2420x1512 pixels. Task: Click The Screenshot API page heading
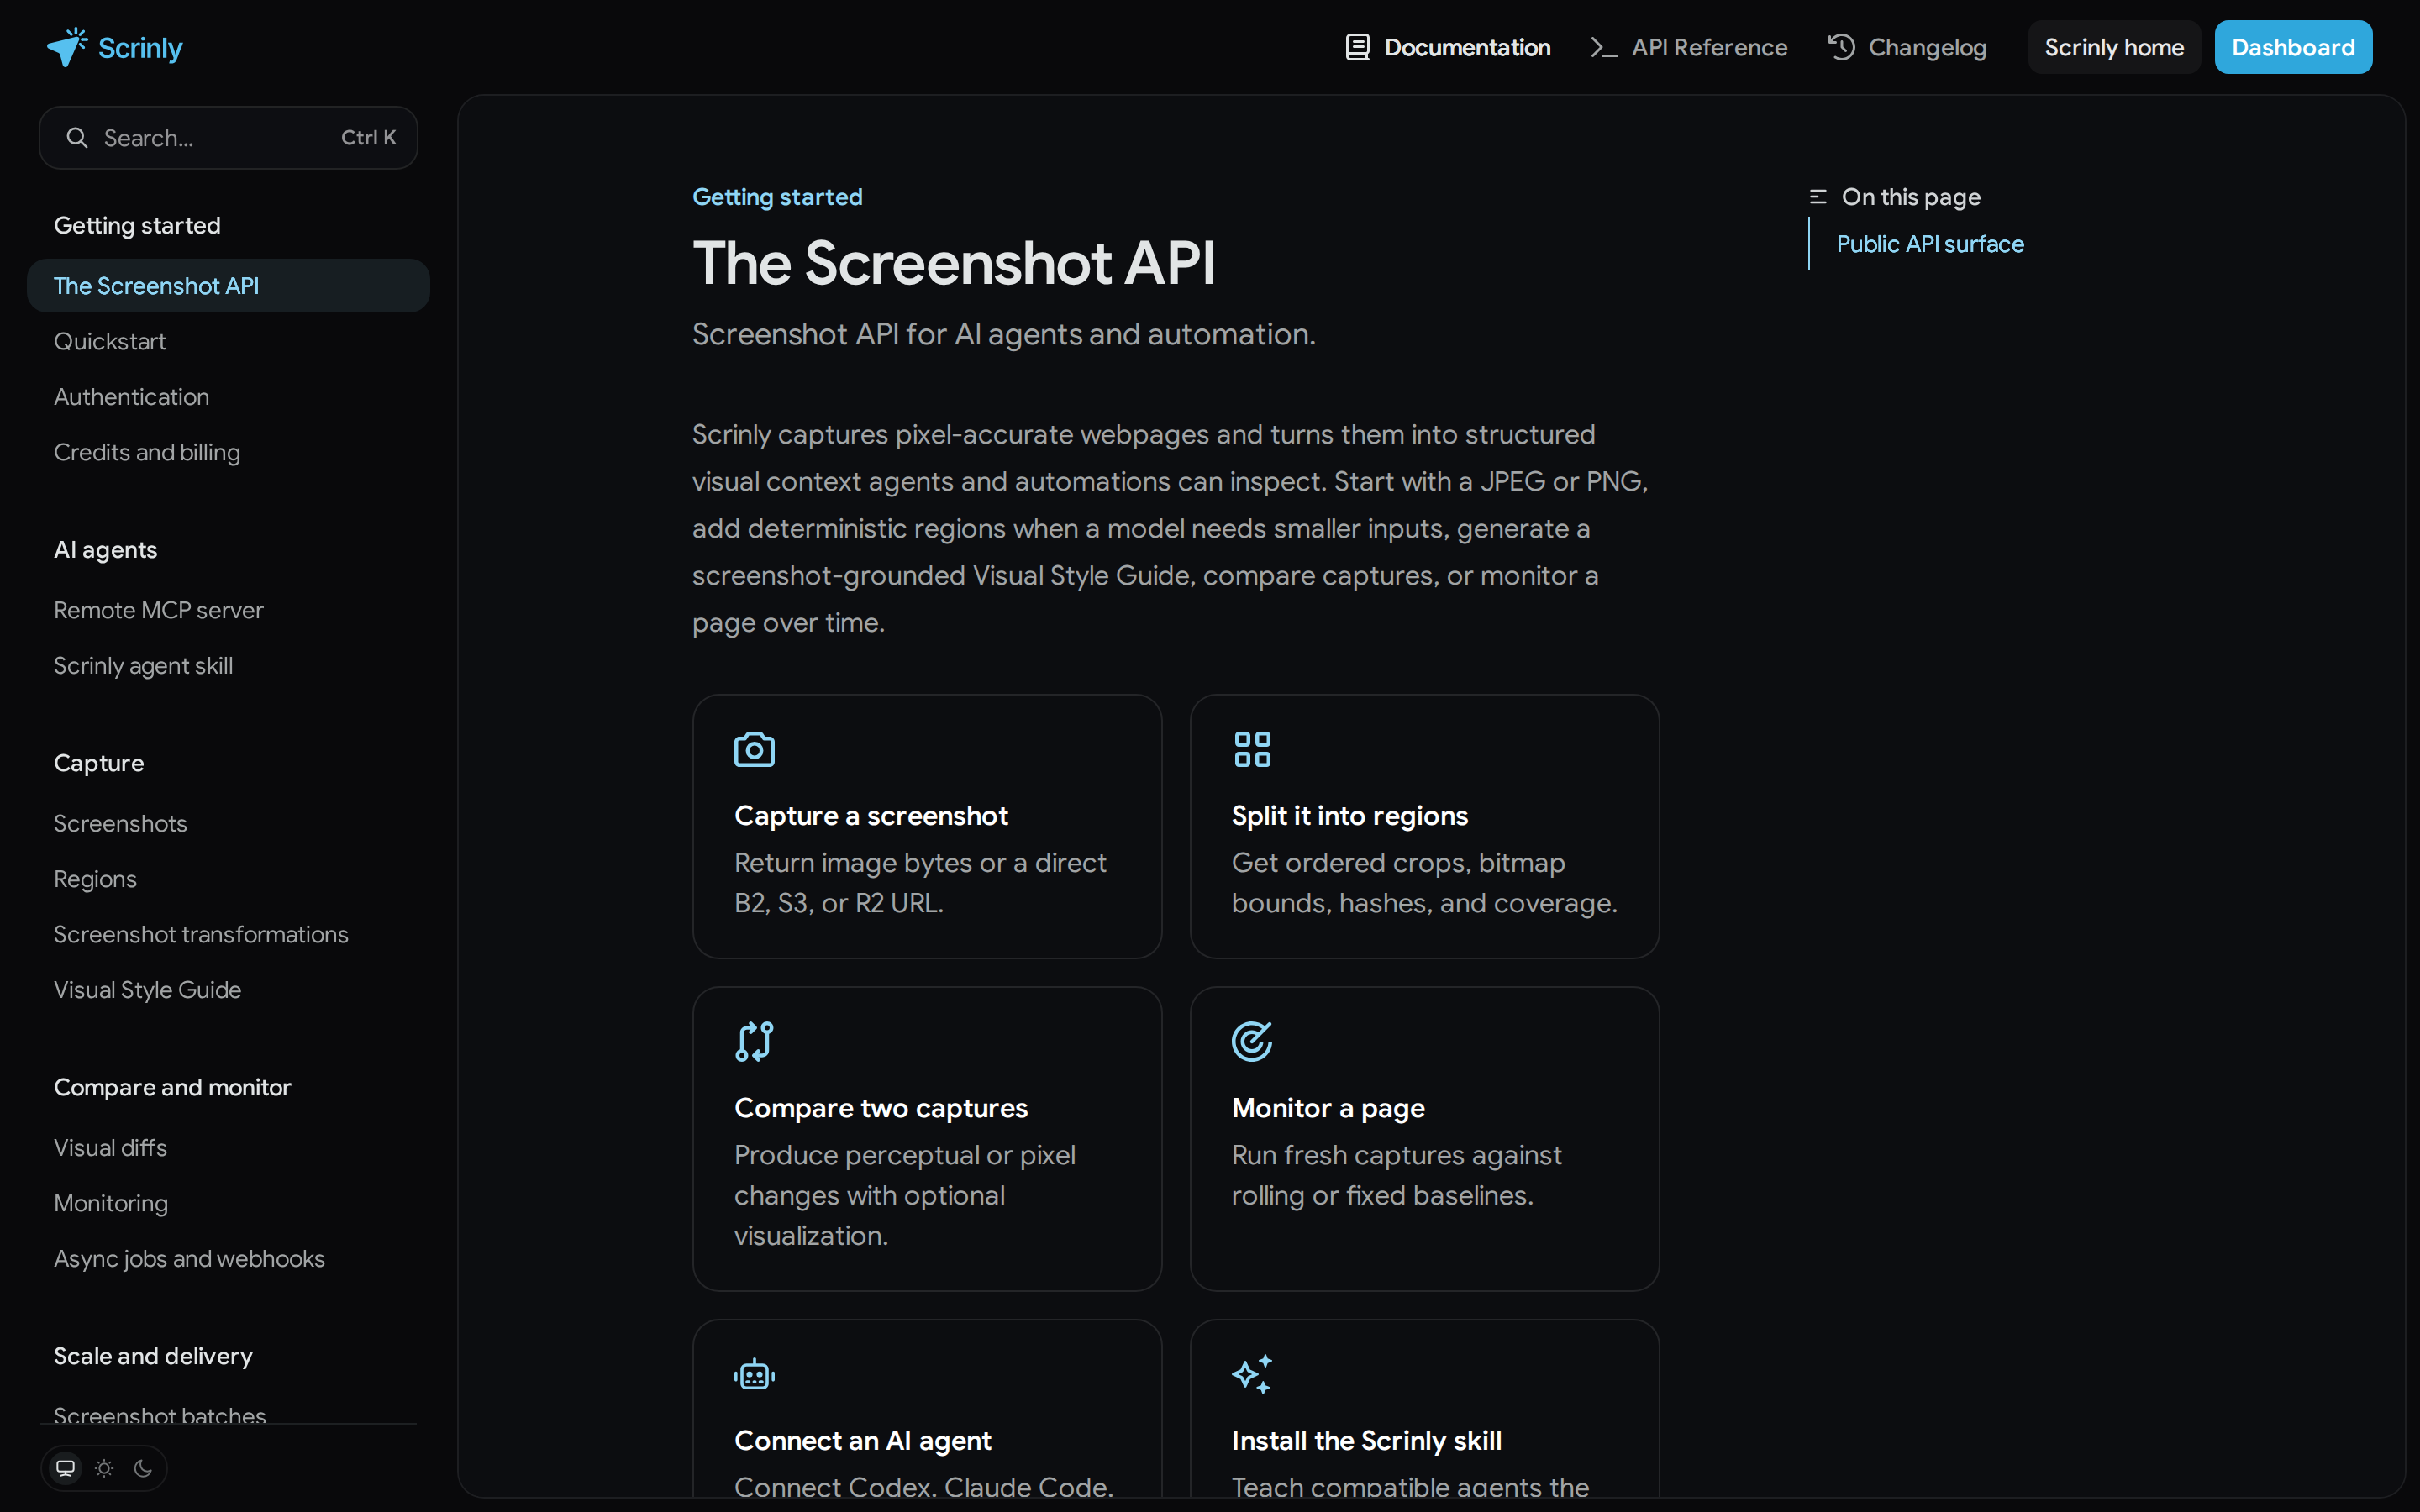(x=954, y=263)
